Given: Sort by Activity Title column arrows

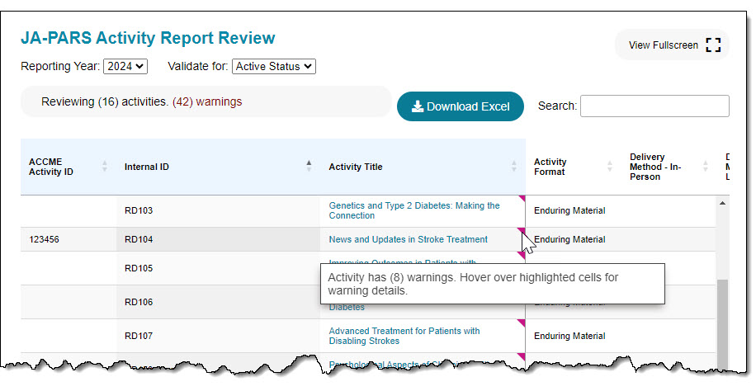Looking at the screenshot, I should [x=514, y=167].
